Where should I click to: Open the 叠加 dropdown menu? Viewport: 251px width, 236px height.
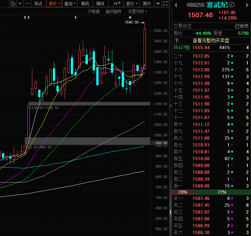pyautogui.click(x=70, y=4)
